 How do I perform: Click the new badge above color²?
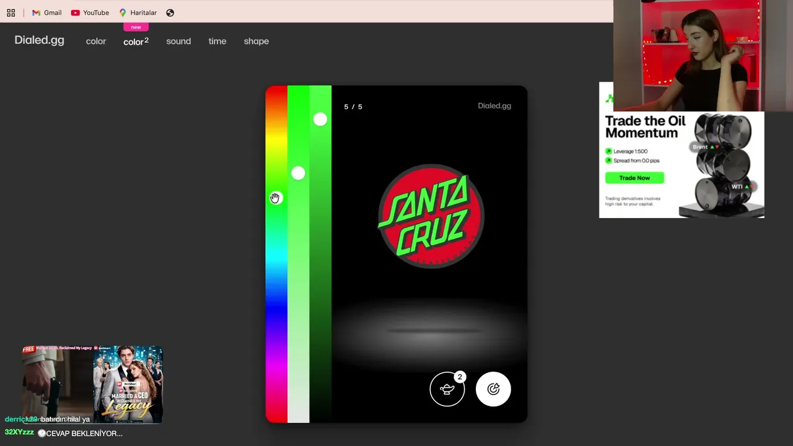136,27
